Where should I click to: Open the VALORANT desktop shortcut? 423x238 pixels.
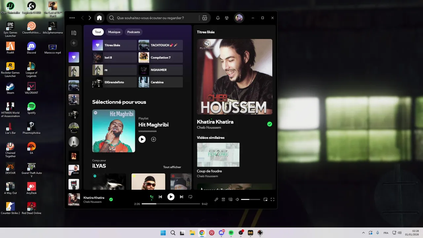coord(31,88)
